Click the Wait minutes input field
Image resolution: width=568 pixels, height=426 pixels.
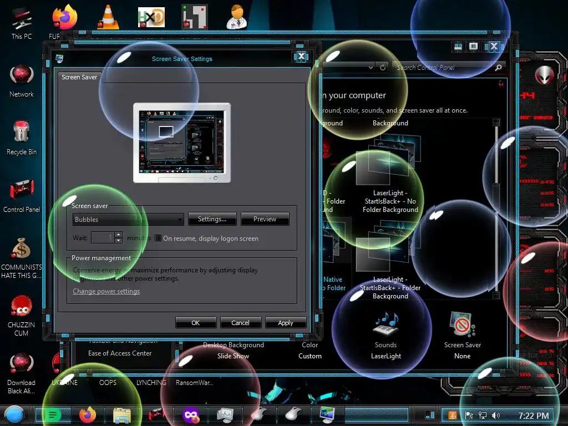pos(103,237)
